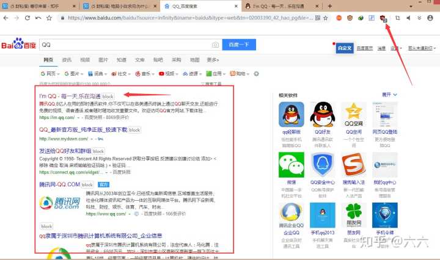Open the 手机qq2013 icon
Screen dimensions: 440x260
[323, 215]
